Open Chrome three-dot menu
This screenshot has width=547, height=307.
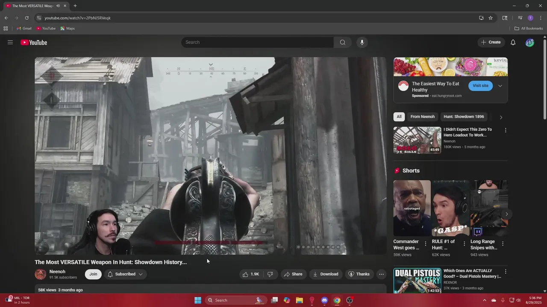(541, 18)
